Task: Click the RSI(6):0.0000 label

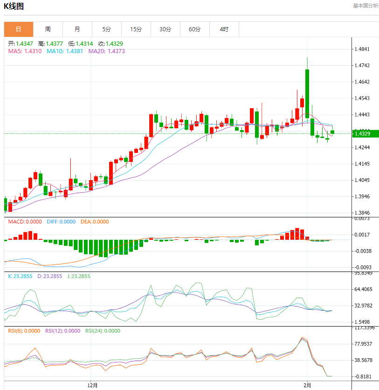Action: (24, 331)
